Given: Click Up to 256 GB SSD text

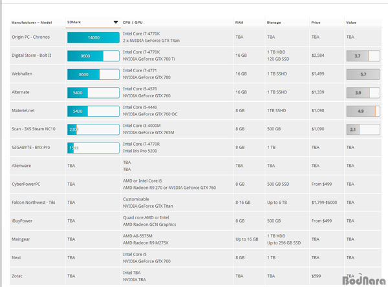Looking at the screenshot, I should 284,243.
